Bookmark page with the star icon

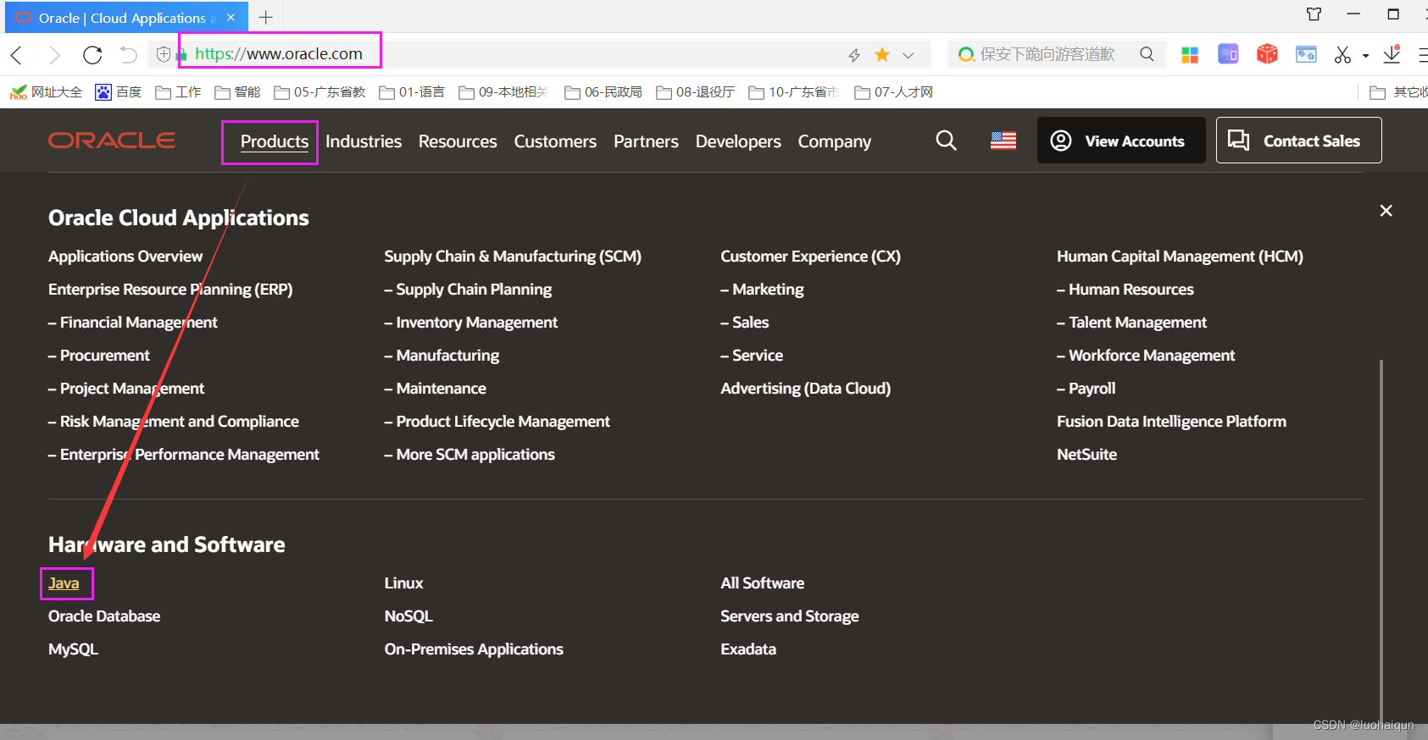click(x=882, y=54)
